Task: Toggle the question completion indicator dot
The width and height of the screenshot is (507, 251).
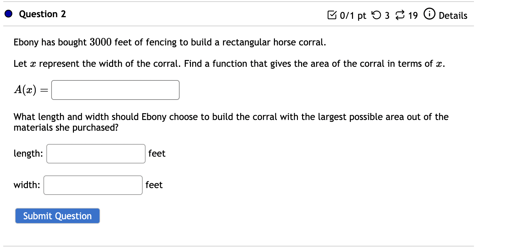Action: click(x=8, y=14)
